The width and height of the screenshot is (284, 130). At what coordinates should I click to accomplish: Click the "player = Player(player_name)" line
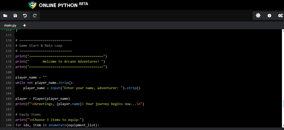pos(43,99)
